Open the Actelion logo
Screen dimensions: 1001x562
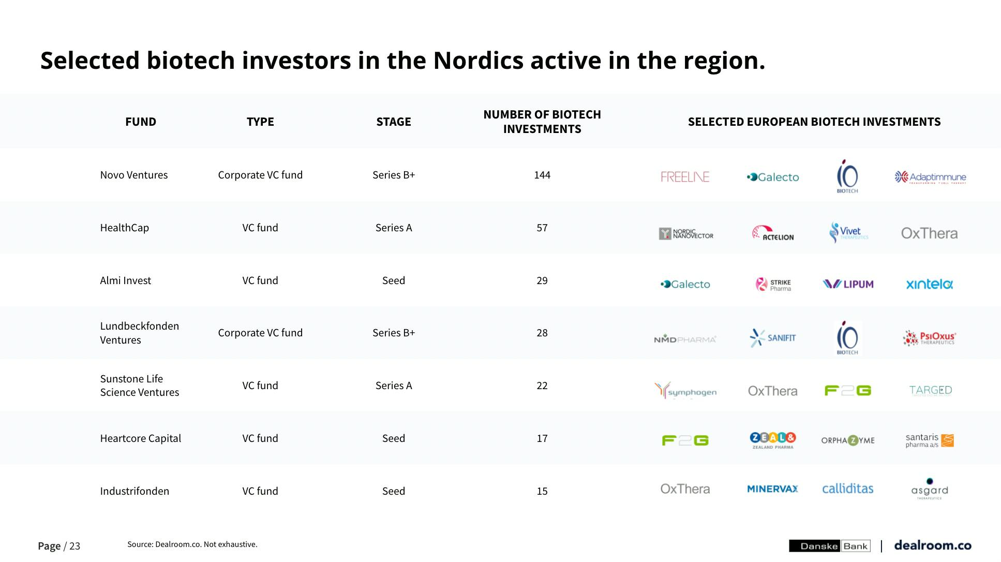click(773, 233)
